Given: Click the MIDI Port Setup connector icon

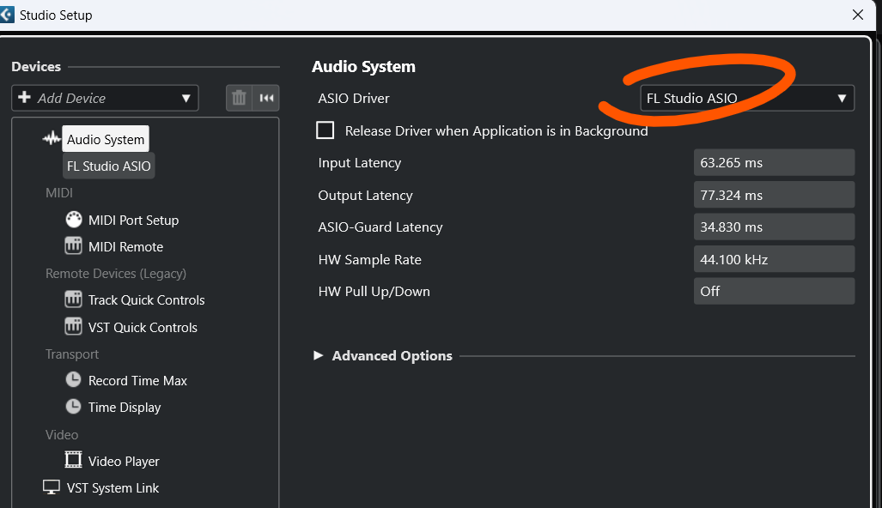Looking at the screenshot, I should point(74,219).
